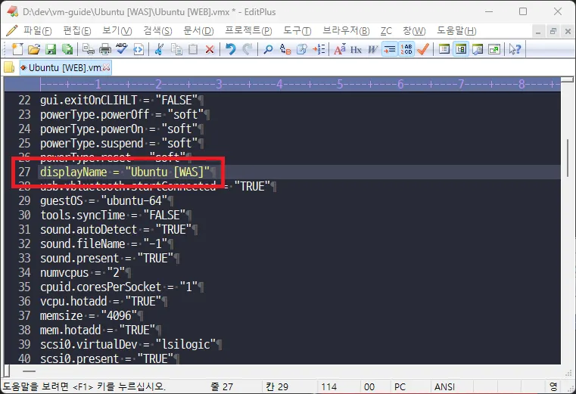Screen dimensions: 576x394
Task: Open the Font Aa dropdown icon
Action: pyautogui.click(x=339, y=49)
